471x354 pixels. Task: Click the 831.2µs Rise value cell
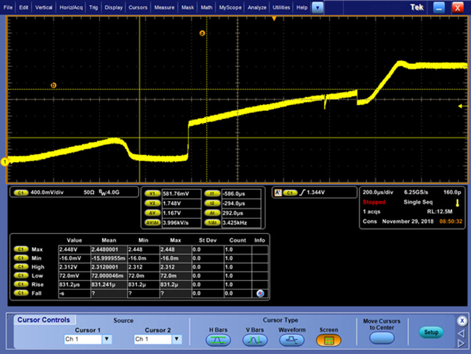[75, 284]
